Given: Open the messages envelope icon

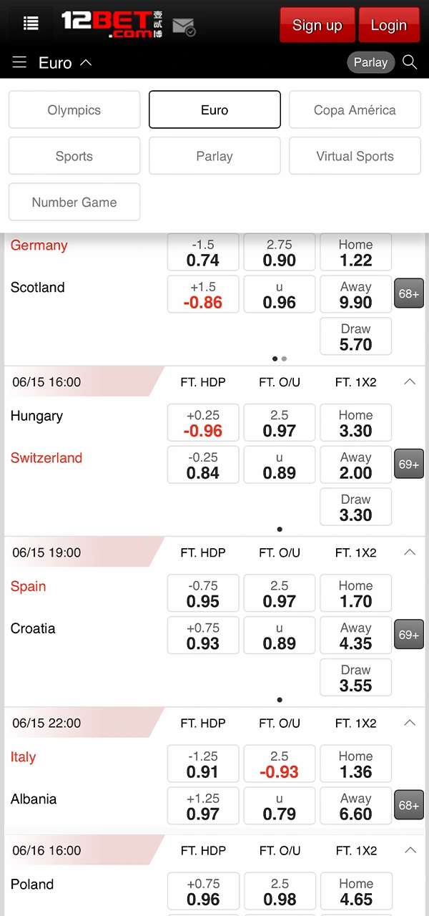Looking at the screenshot, I should 182,25.
